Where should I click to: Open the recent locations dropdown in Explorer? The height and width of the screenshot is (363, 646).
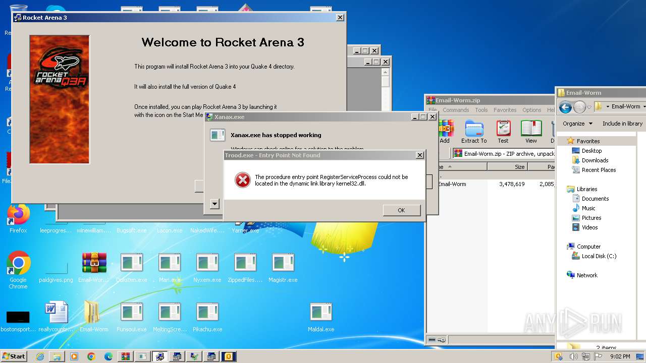click(589, 107)
